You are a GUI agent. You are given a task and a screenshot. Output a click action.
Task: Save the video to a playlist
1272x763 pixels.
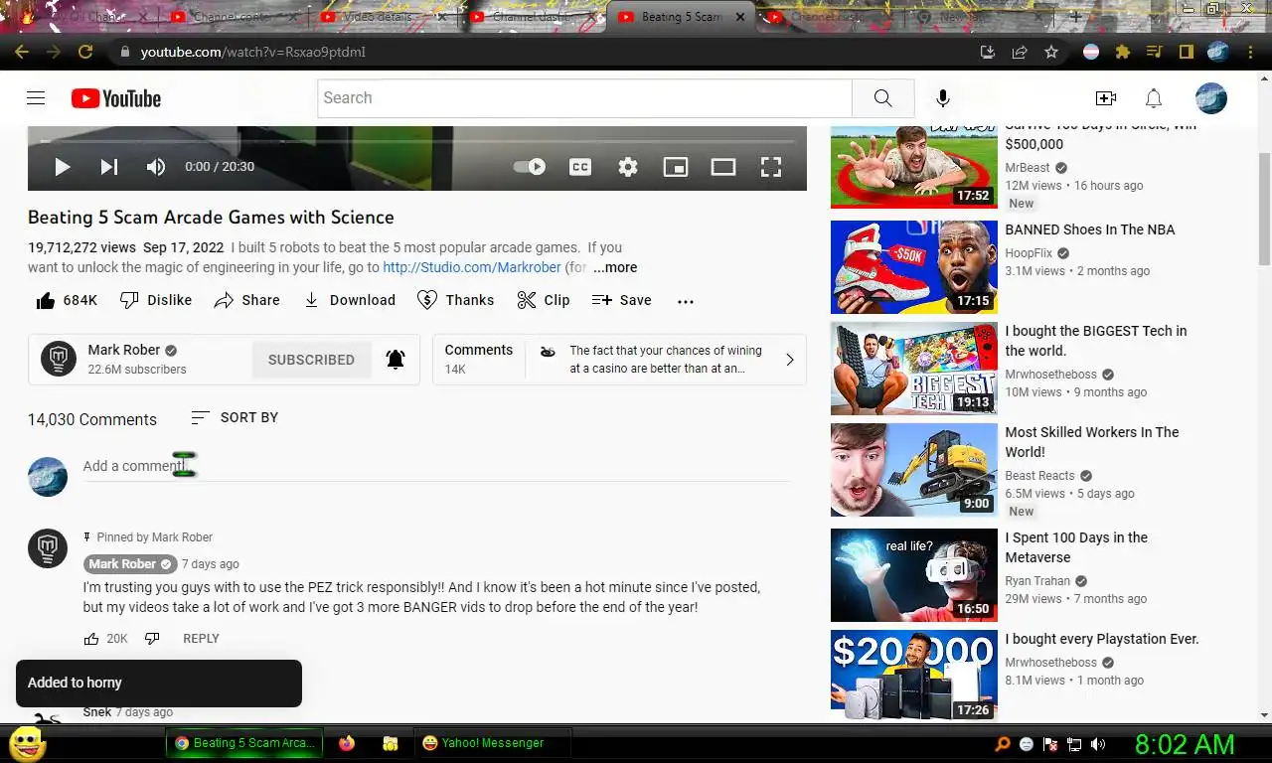coord(622,300)
